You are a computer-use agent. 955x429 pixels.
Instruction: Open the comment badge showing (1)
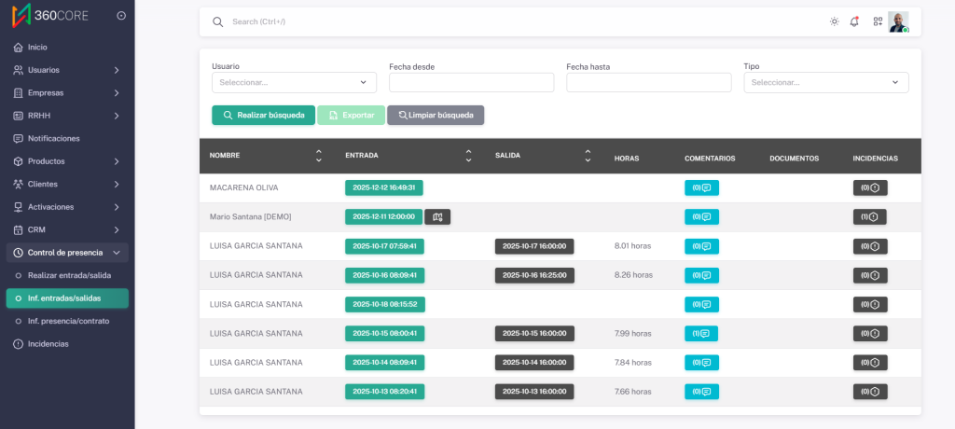(x=701, y=333)
